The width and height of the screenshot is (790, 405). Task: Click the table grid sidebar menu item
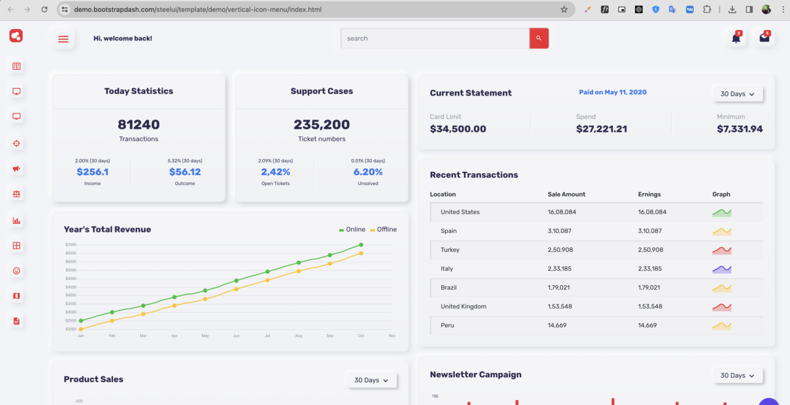[x=17, y=245]
